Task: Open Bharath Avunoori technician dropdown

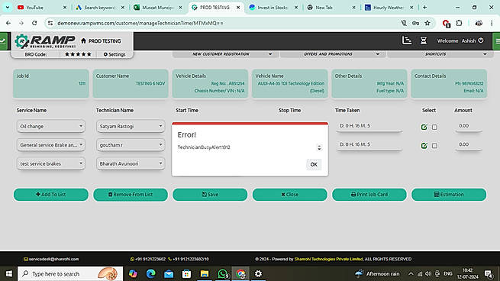Action: pyautogui.click(x=131, y=163)
